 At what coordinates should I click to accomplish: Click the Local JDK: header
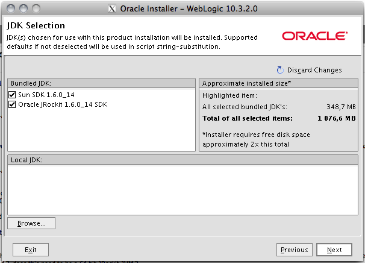pos(182,160)
